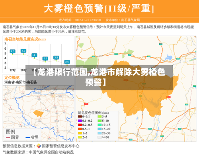This screenshot has width=199, height=156.
Task: Click the 17时 x-axis label
Action: click(12, 70)
